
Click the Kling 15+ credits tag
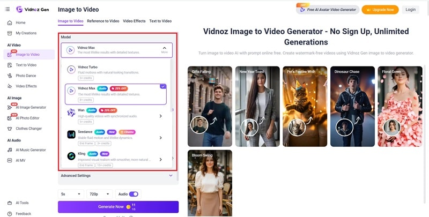103,165
